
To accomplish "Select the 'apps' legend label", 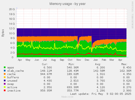I will pyautogui.click(x=10, y=68).
